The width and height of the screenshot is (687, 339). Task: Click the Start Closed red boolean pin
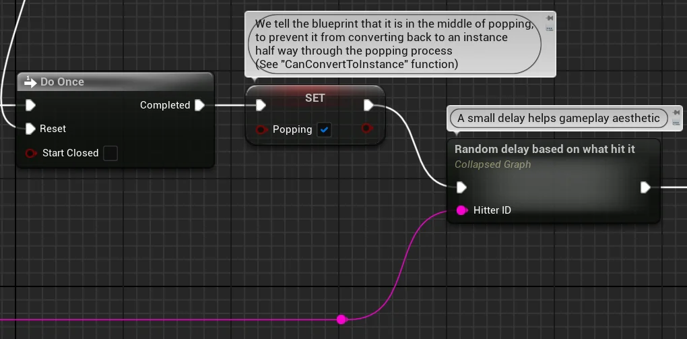[31, 154]
